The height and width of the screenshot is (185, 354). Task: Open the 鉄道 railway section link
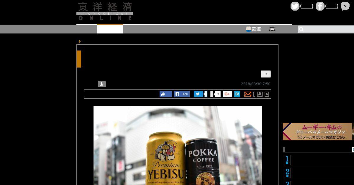coord(253,29)
